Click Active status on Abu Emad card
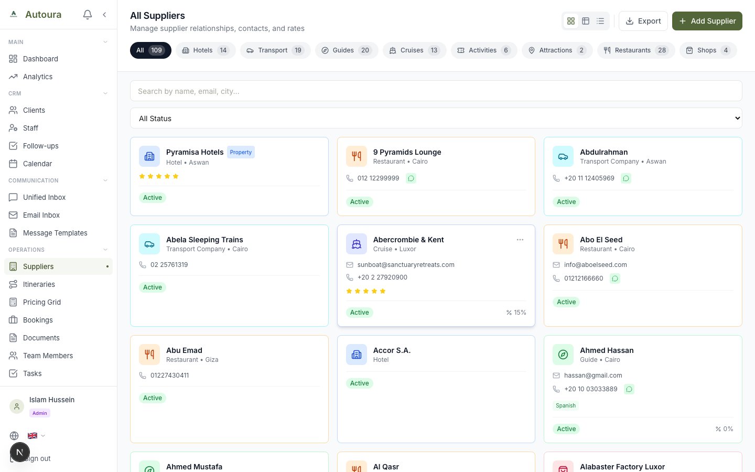 coord(153,398)
